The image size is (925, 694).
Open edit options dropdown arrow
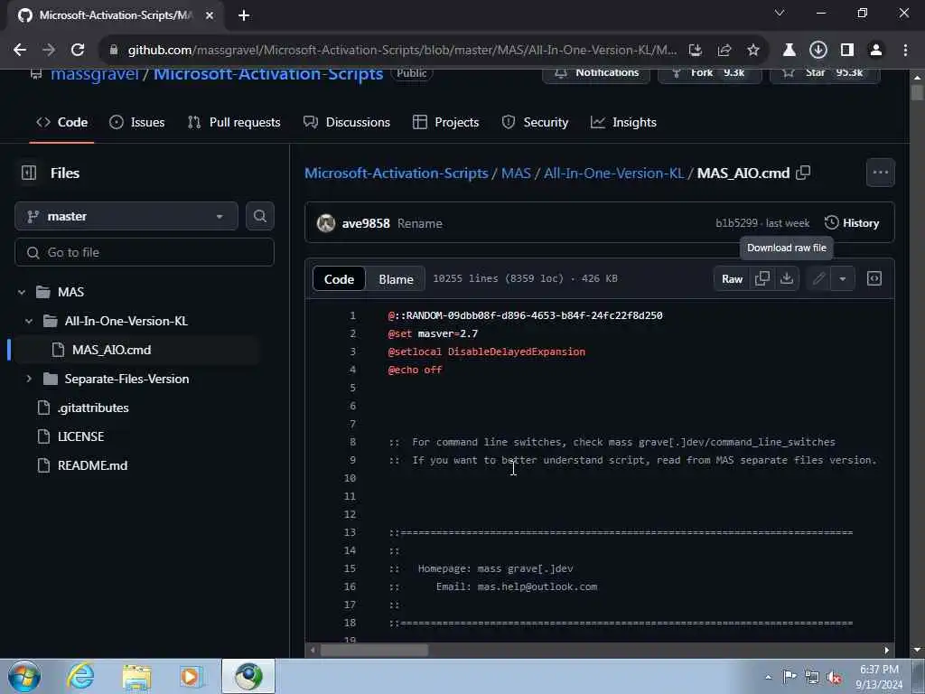843,278
